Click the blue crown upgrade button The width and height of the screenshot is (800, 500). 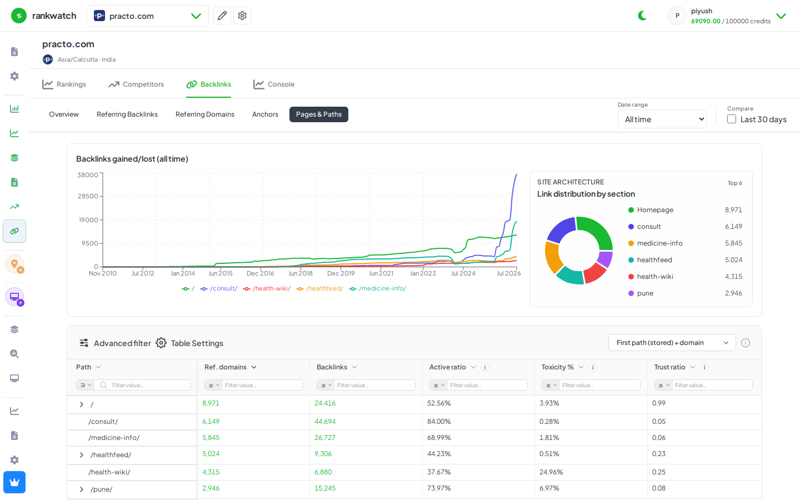[x=14, y=482]
